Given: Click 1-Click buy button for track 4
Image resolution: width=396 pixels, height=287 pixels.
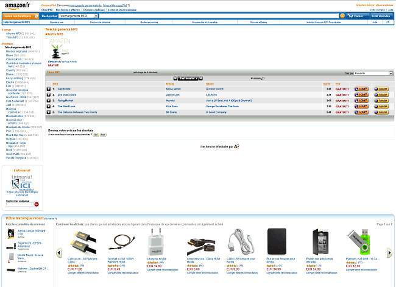Looking at the screenshot, I should (x=361, y=107).
